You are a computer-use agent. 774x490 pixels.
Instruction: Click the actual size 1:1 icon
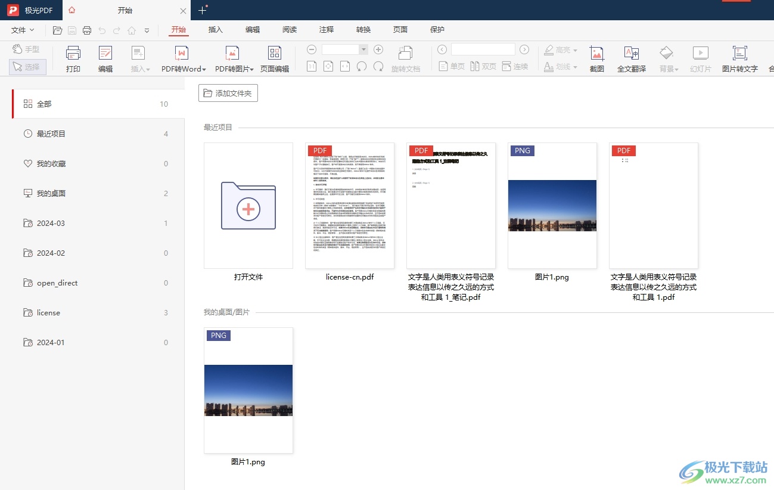click(x=312, y=66)
